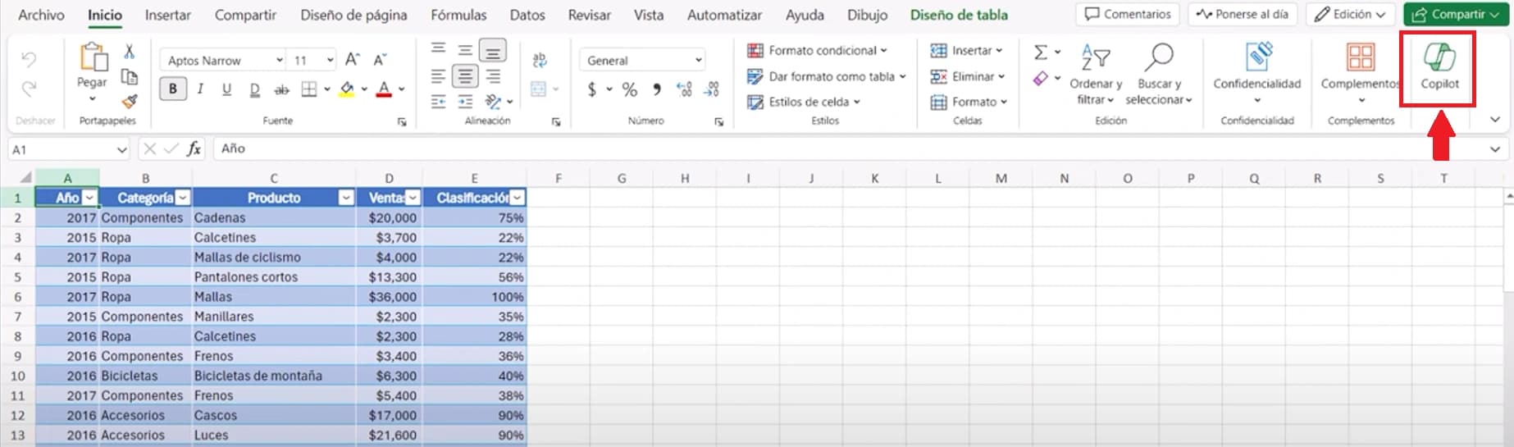Increase font size with larger A

tap(353, 60)
